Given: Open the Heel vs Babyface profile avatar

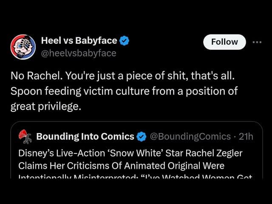Looking at the screenshot, I should (x=23, y=47).
